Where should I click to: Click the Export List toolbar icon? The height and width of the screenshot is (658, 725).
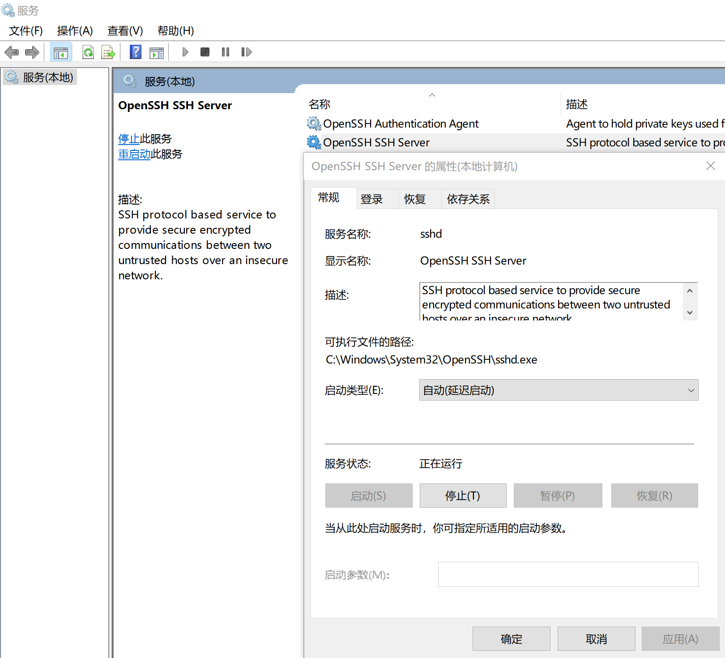[x=108, y=52]
